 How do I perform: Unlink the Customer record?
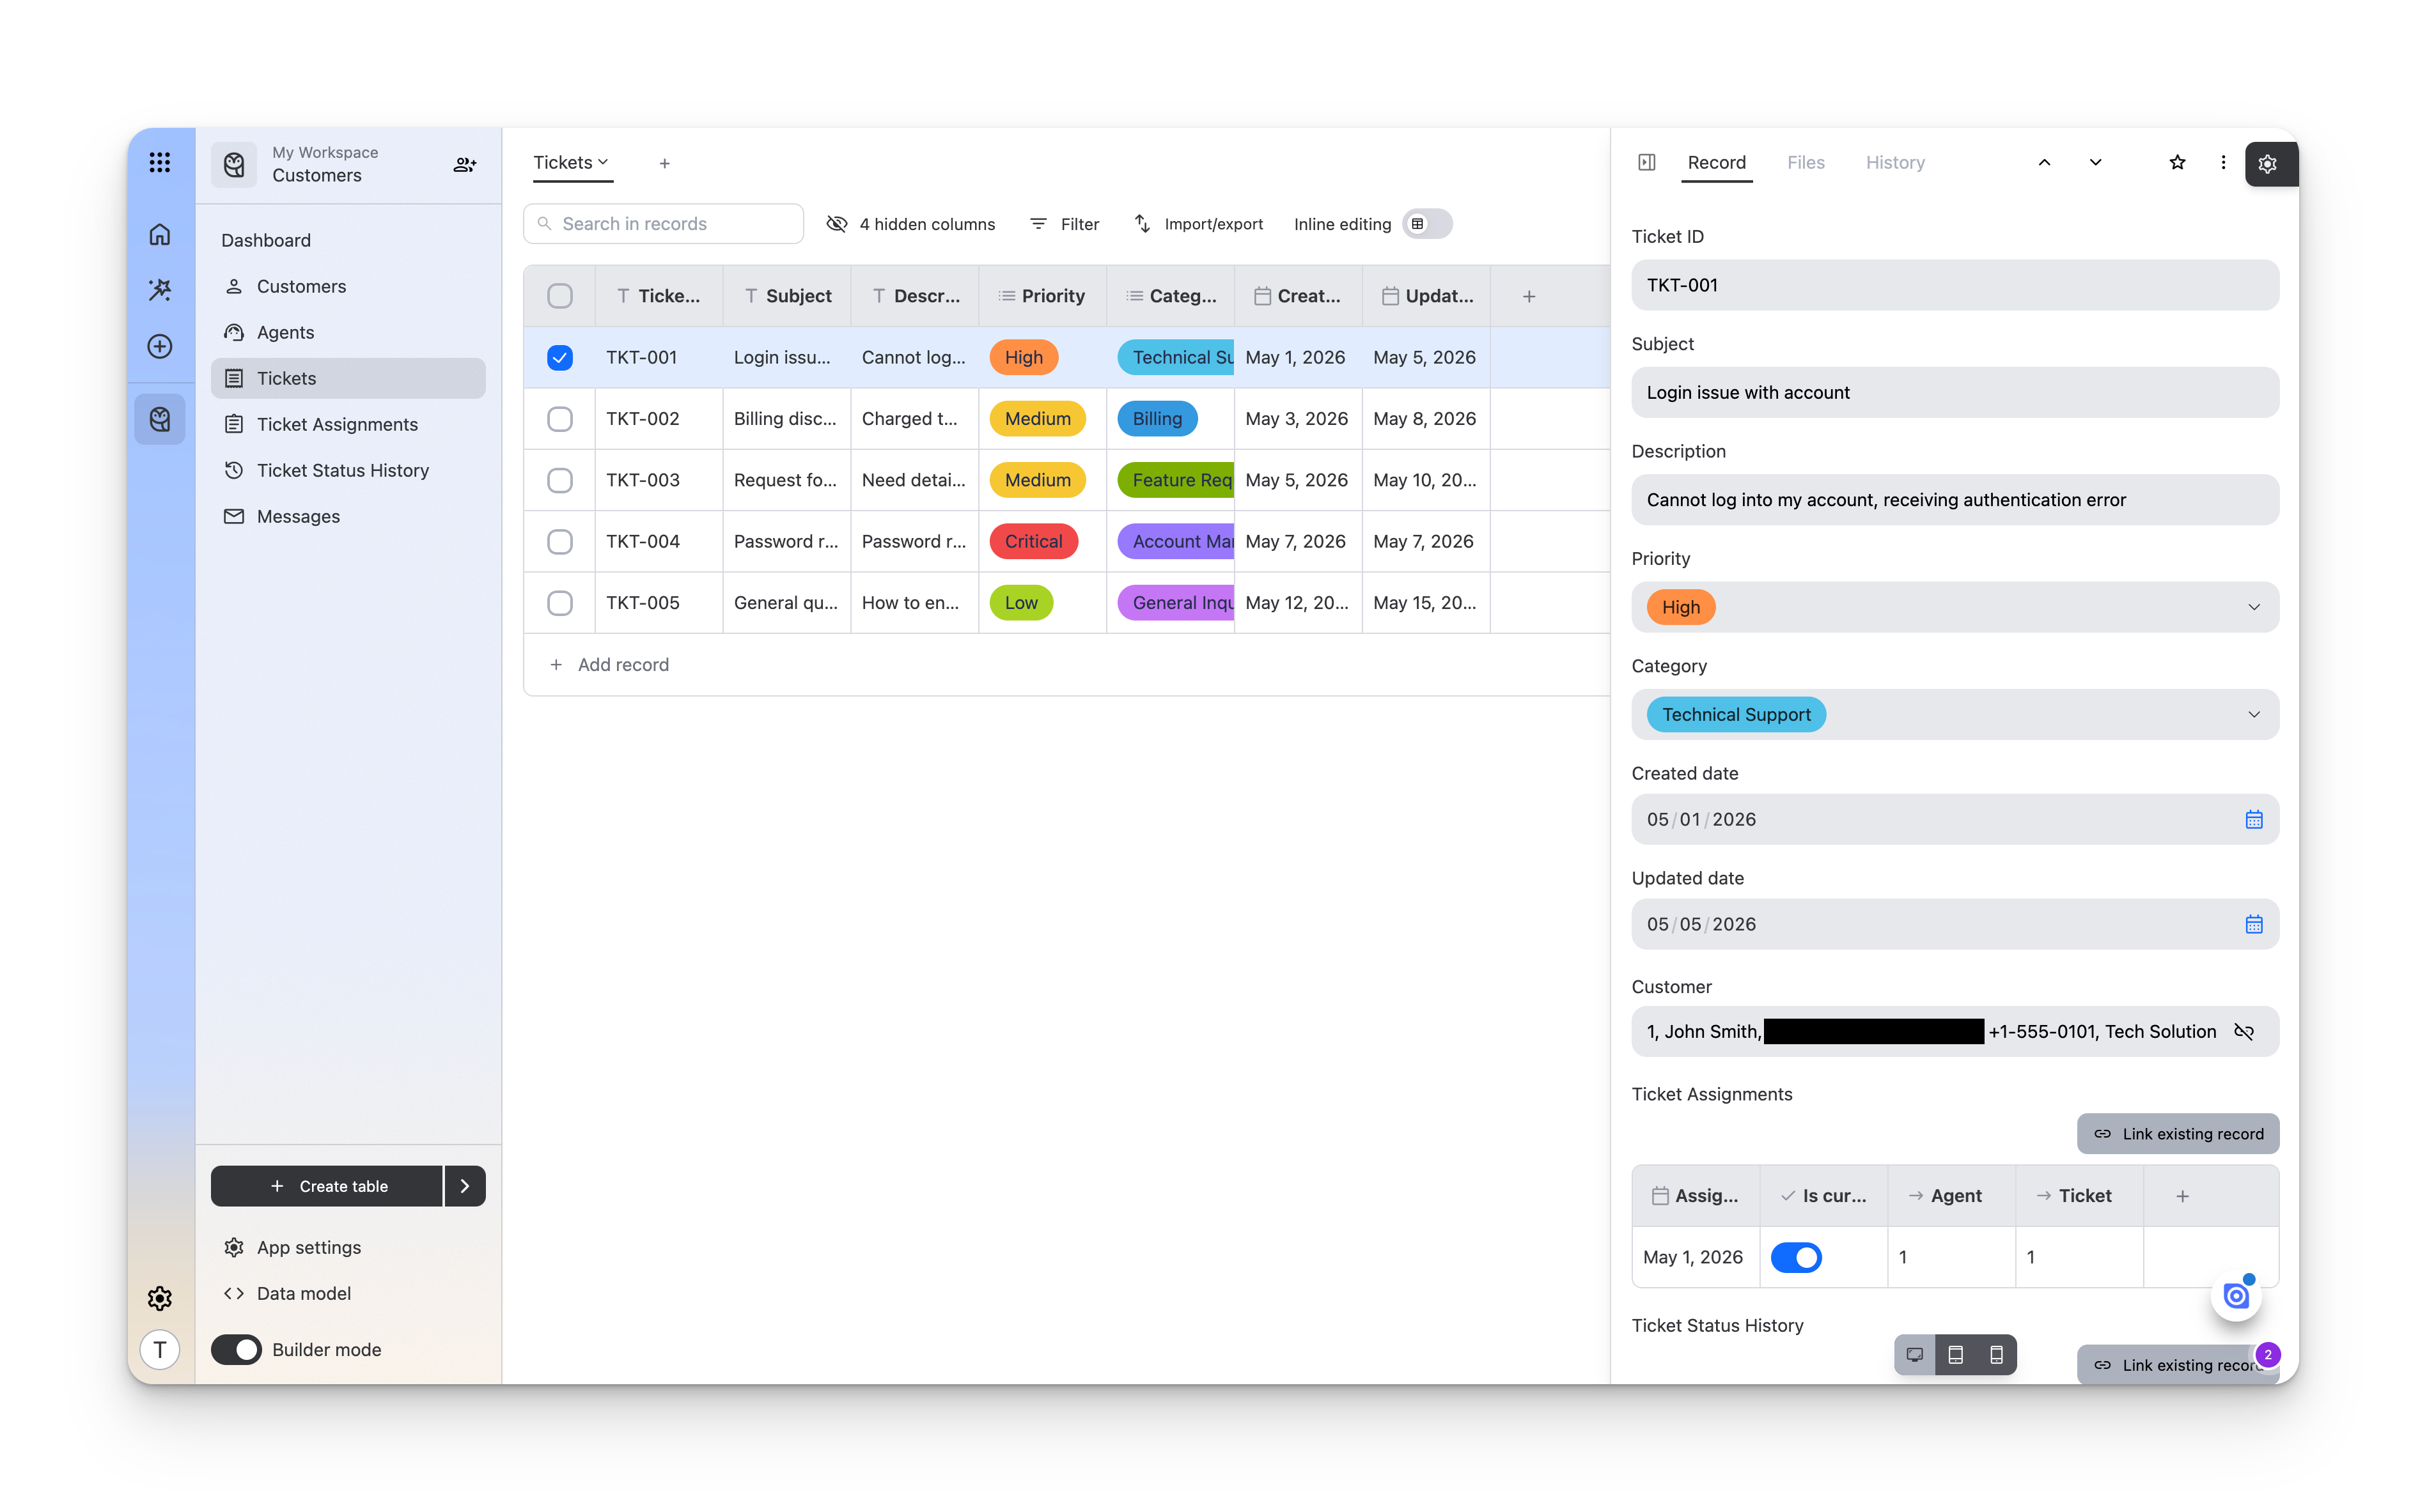(2244, 1031)
